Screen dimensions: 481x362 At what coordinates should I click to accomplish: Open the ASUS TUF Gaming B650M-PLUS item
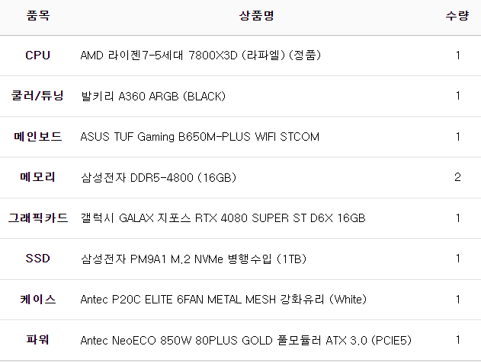click(x=200, y=137)
